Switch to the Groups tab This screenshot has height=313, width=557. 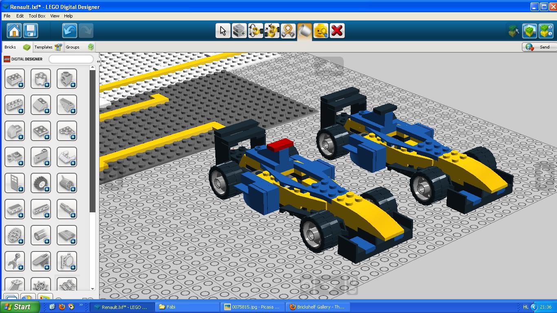click(x=80, y=47)
